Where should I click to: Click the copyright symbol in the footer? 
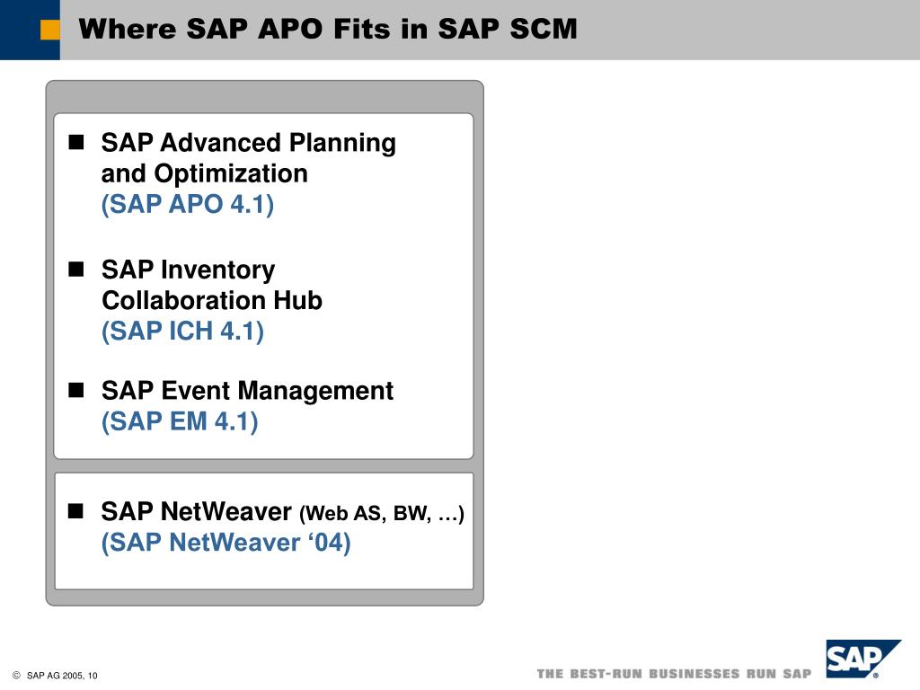16,676
